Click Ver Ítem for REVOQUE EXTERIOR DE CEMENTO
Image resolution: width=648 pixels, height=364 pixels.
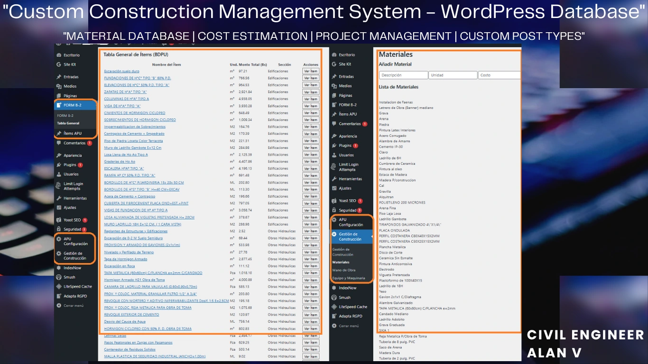tap(311, 315)
